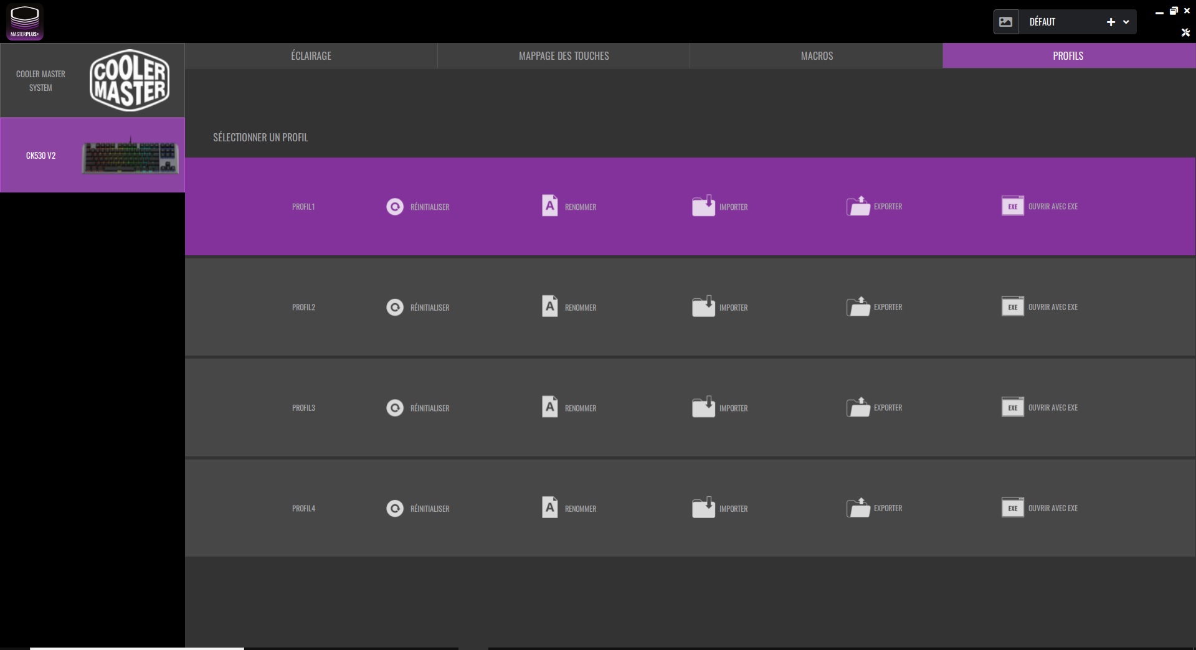Viewport: 1196px width, 650px height.
Task: Select the Profil2 row label
Action: click(303, 307)
